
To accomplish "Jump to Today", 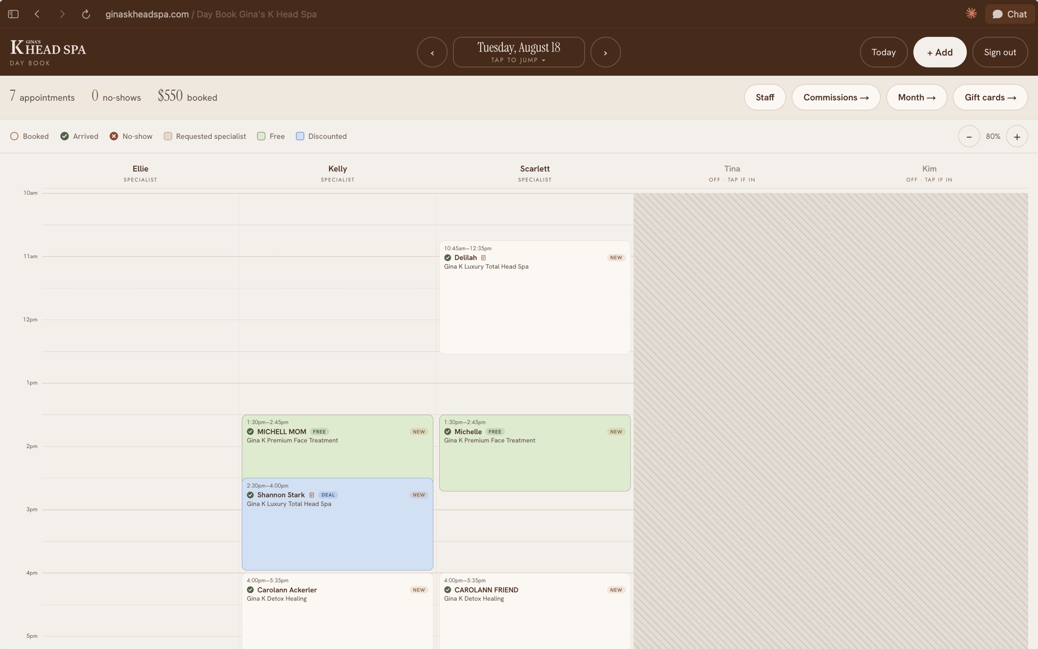I will coord(883,52).
